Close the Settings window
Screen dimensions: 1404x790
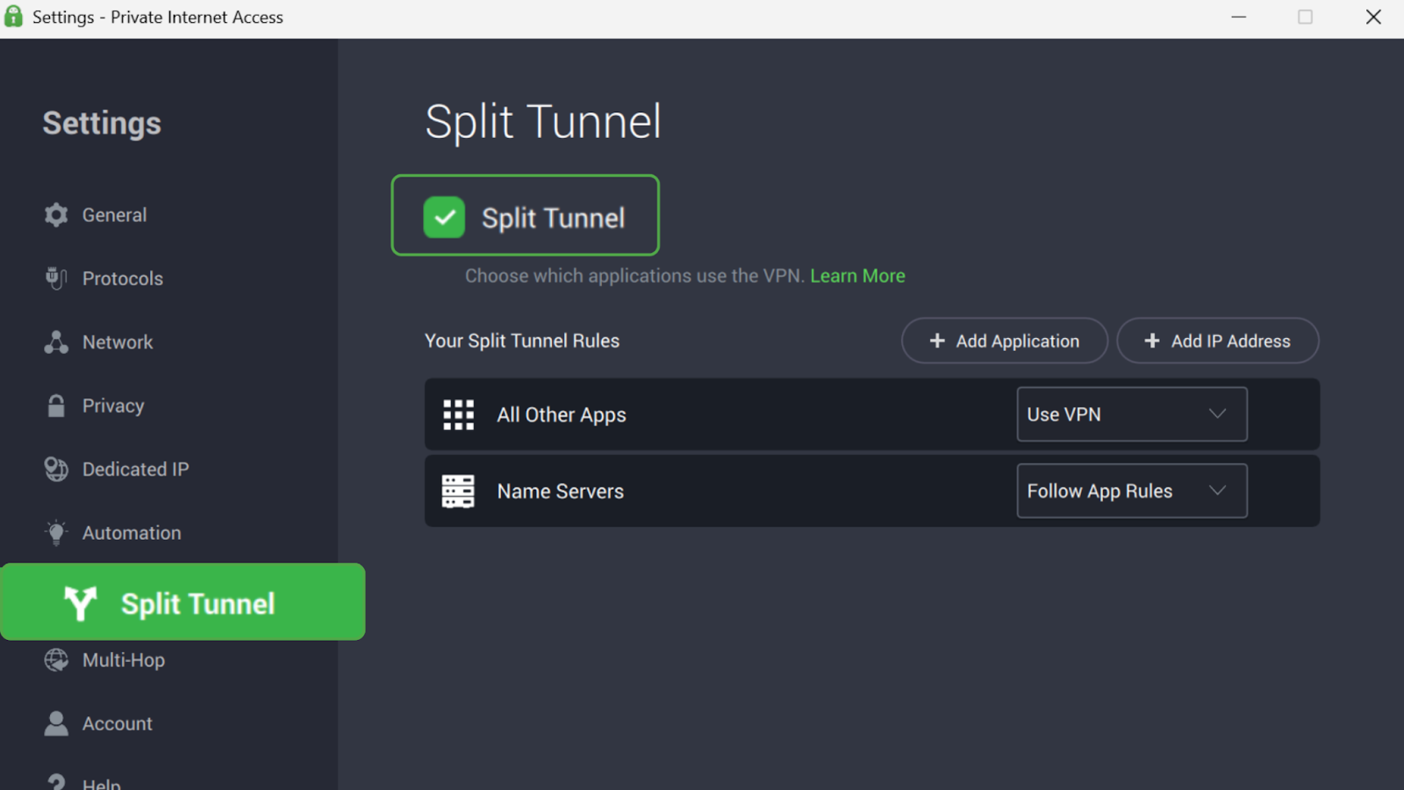[x=1373, y=17]
